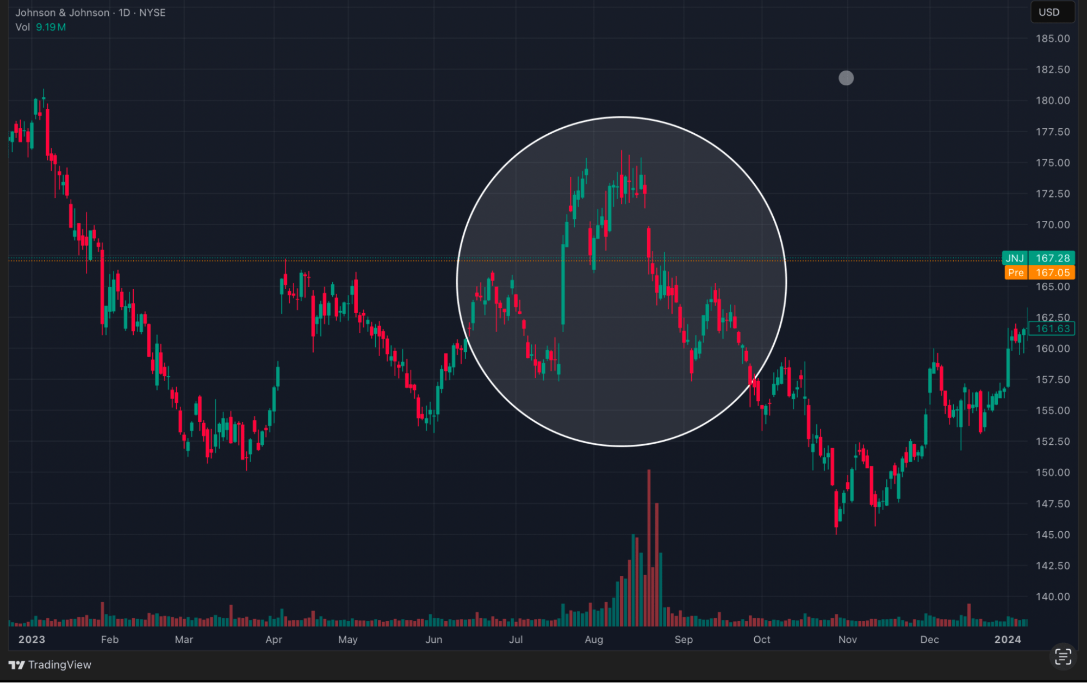Image resolution: width=1087 pixels, height=683 pixels.
Task: Click the 175.00 price scale label
Action: [1052, 163]
